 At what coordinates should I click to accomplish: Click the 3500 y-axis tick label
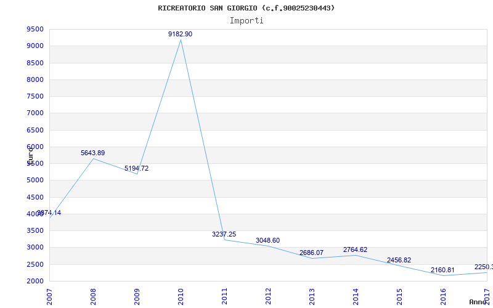pyautogui.click(x=35, y=230)
